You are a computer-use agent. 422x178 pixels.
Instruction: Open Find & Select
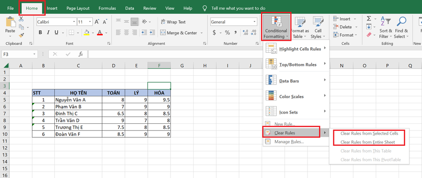point(401,28)
